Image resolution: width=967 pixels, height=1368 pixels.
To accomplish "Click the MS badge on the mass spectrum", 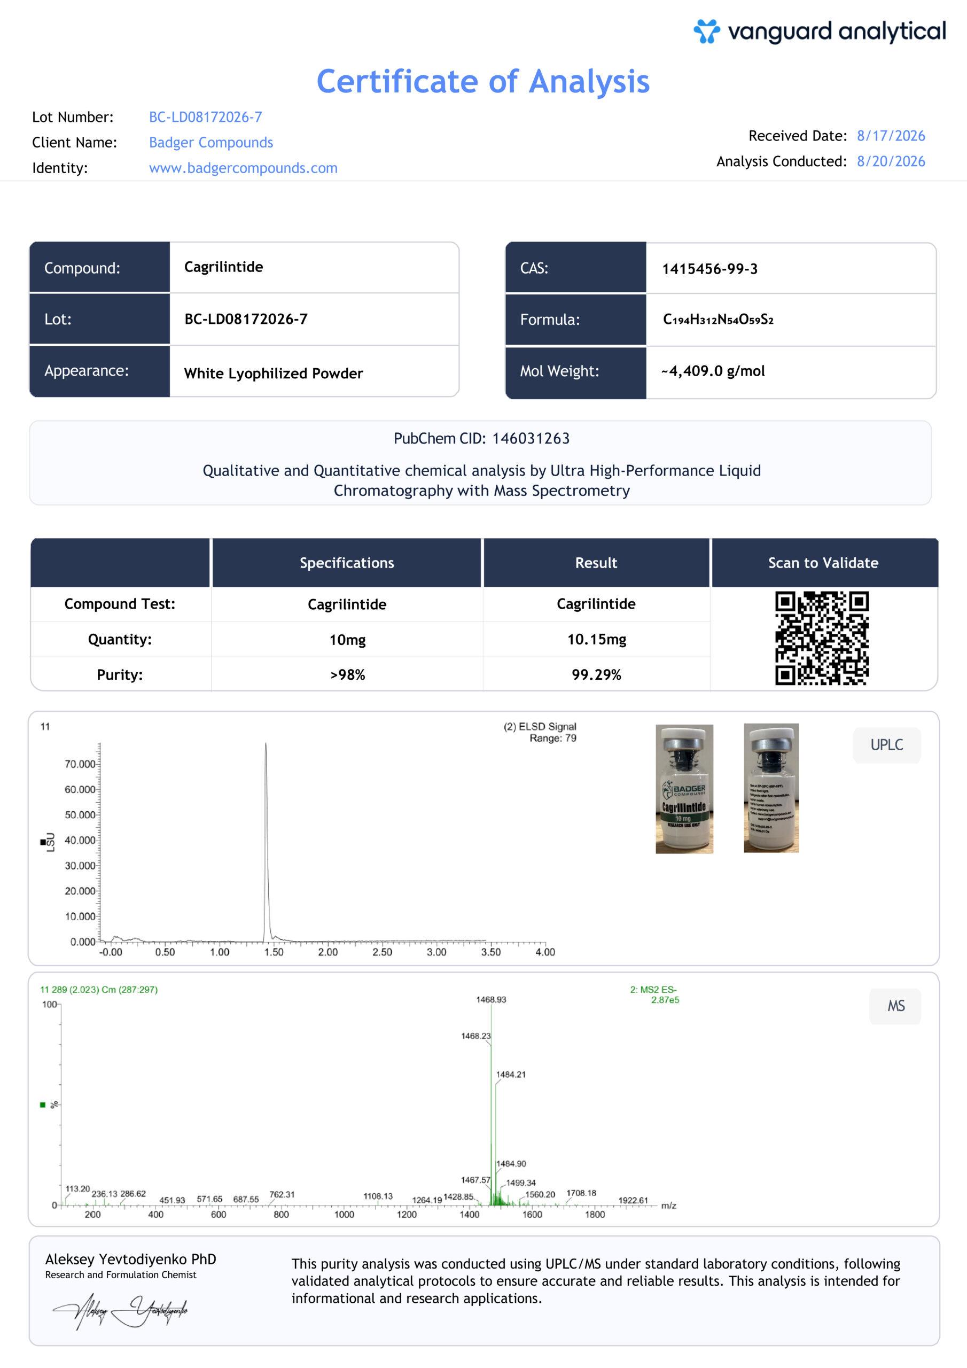I will (x=895, y=1006).
